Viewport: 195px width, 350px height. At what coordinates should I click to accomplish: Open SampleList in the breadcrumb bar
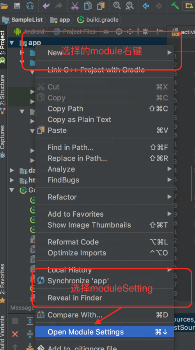tap(23, 19)
